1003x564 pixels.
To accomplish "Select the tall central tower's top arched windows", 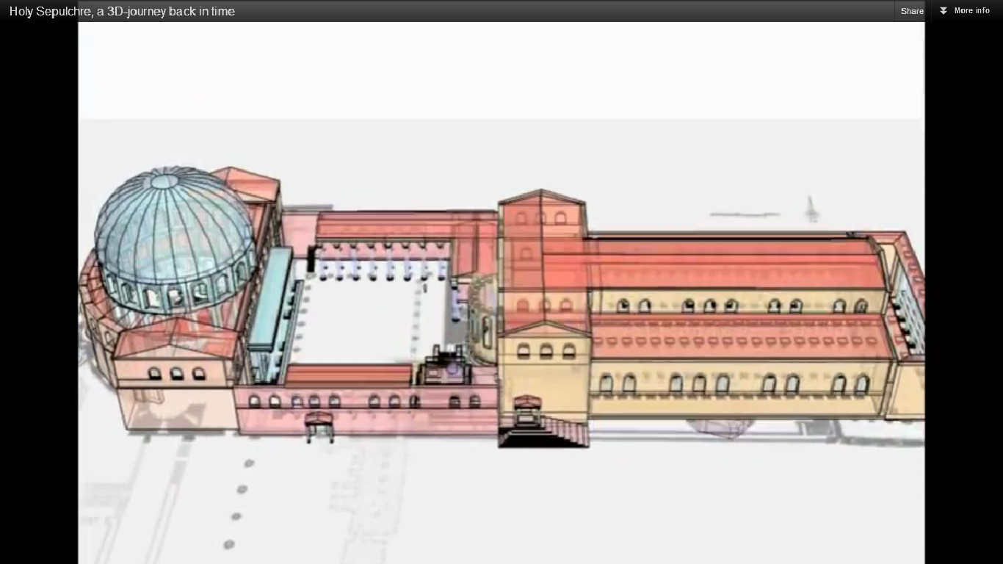I will point(541,218).
